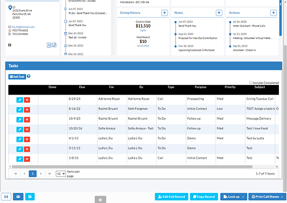The height and width of the screenshot is (203, 287).
Task: Open the items per page dropdown
Action: click(61, 174)
